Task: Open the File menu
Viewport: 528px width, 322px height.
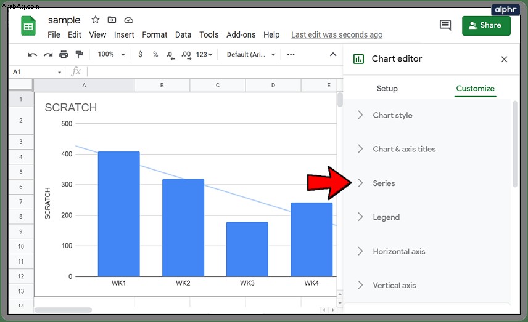Action: (54, 34)
